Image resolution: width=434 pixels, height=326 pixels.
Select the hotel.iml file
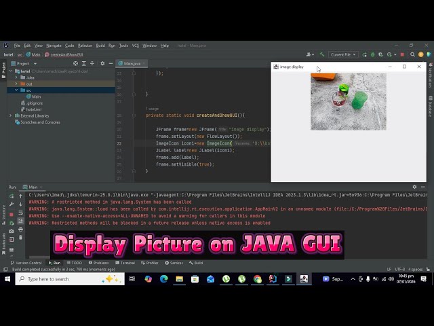(31, 109)
